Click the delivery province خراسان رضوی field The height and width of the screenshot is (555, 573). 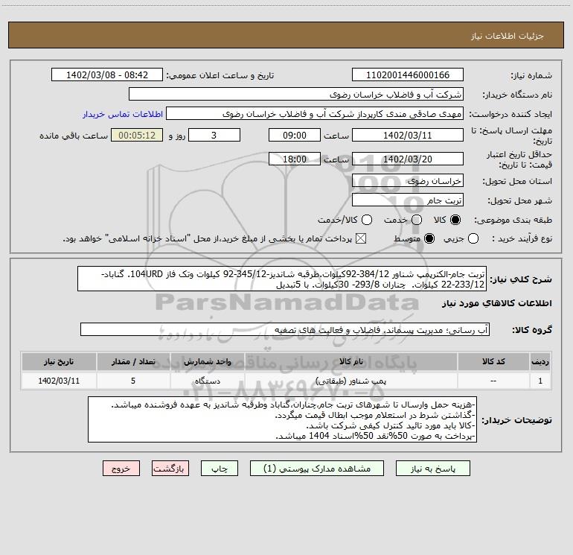pyautogui.click(x=408, y=180)
